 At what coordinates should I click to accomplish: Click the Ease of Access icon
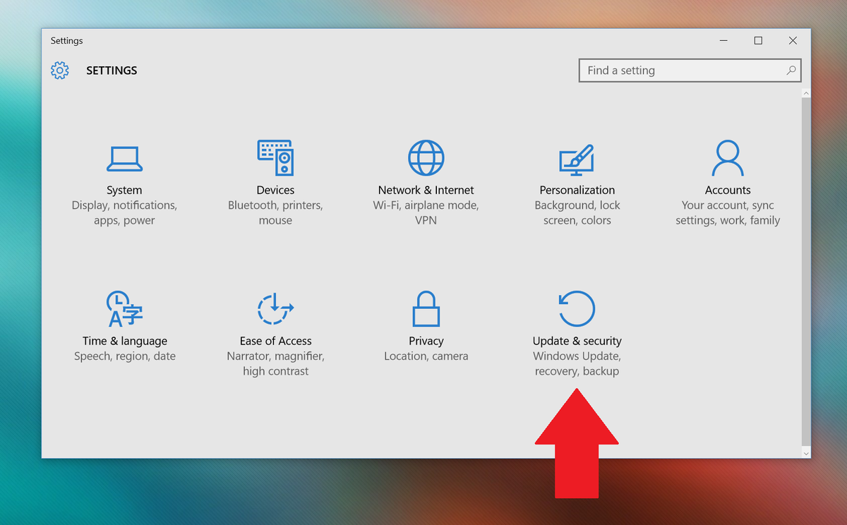click(x=275, y=308)
